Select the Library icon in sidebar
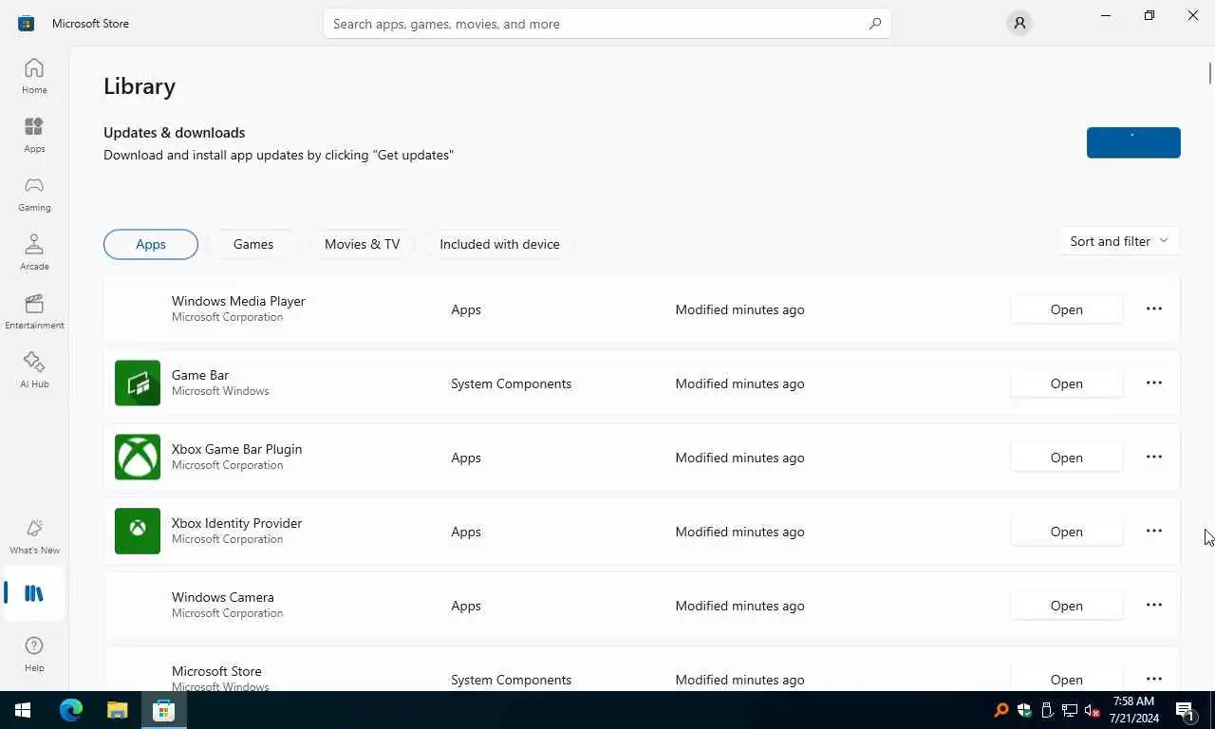The image size is (1215, 729). click(34, 593)
